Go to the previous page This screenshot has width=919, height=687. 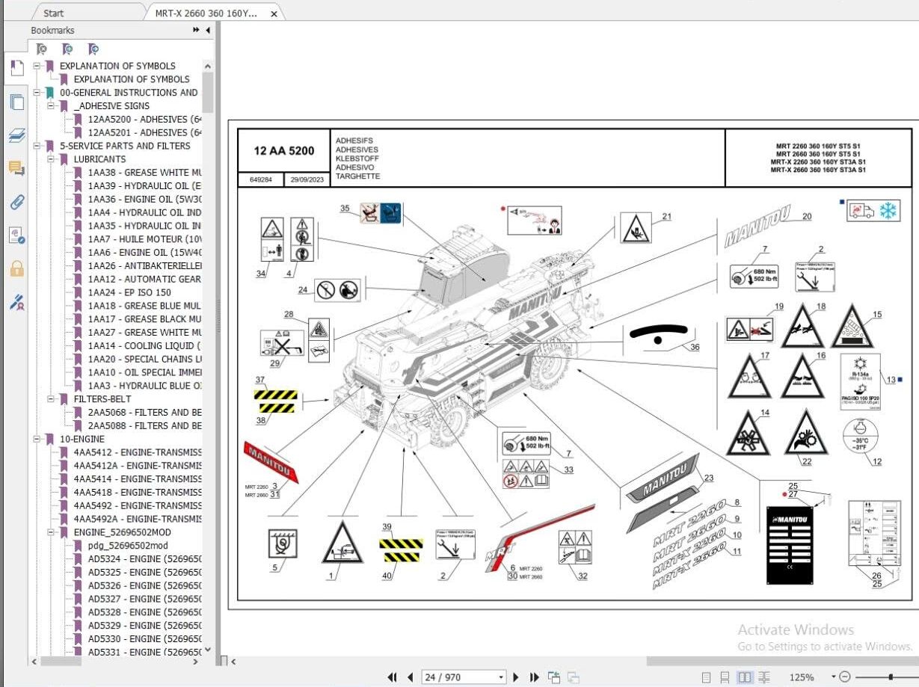coord(410,677)
